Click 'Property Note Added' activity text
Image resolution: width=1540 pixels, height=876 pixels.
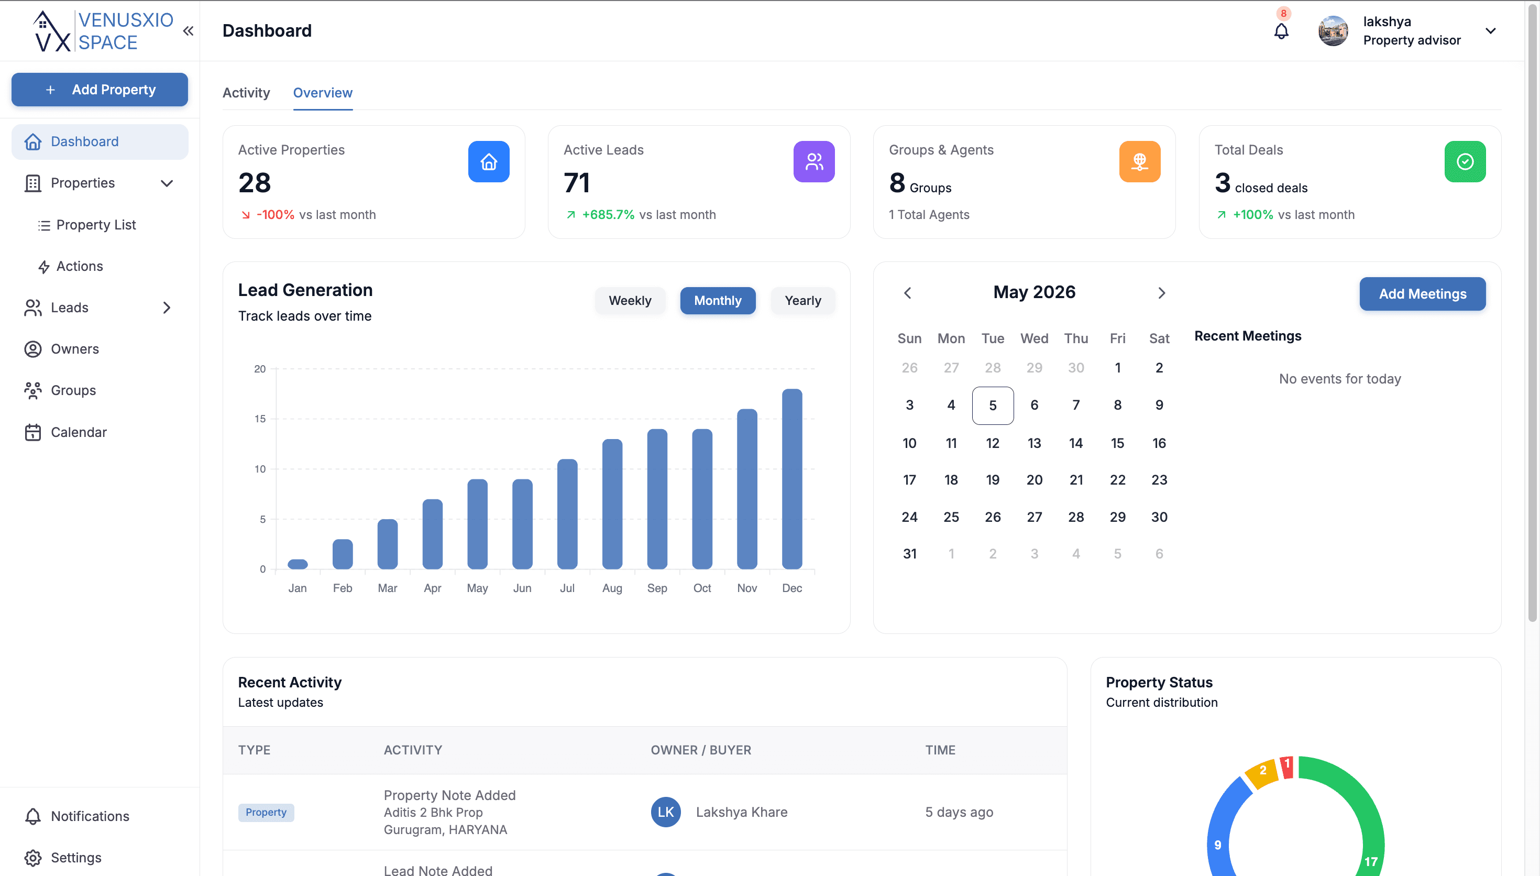(450, 795)
